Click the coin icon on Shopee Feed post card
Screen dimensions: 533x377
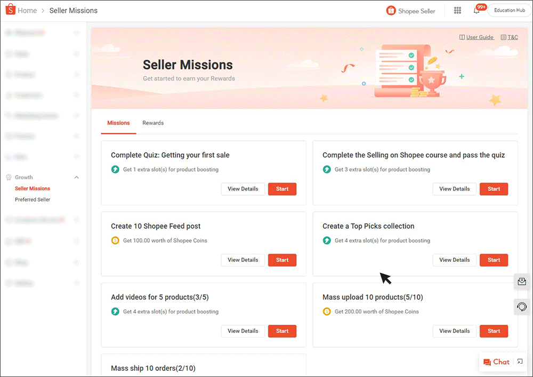pyautogui.click(x=115, y=240)
